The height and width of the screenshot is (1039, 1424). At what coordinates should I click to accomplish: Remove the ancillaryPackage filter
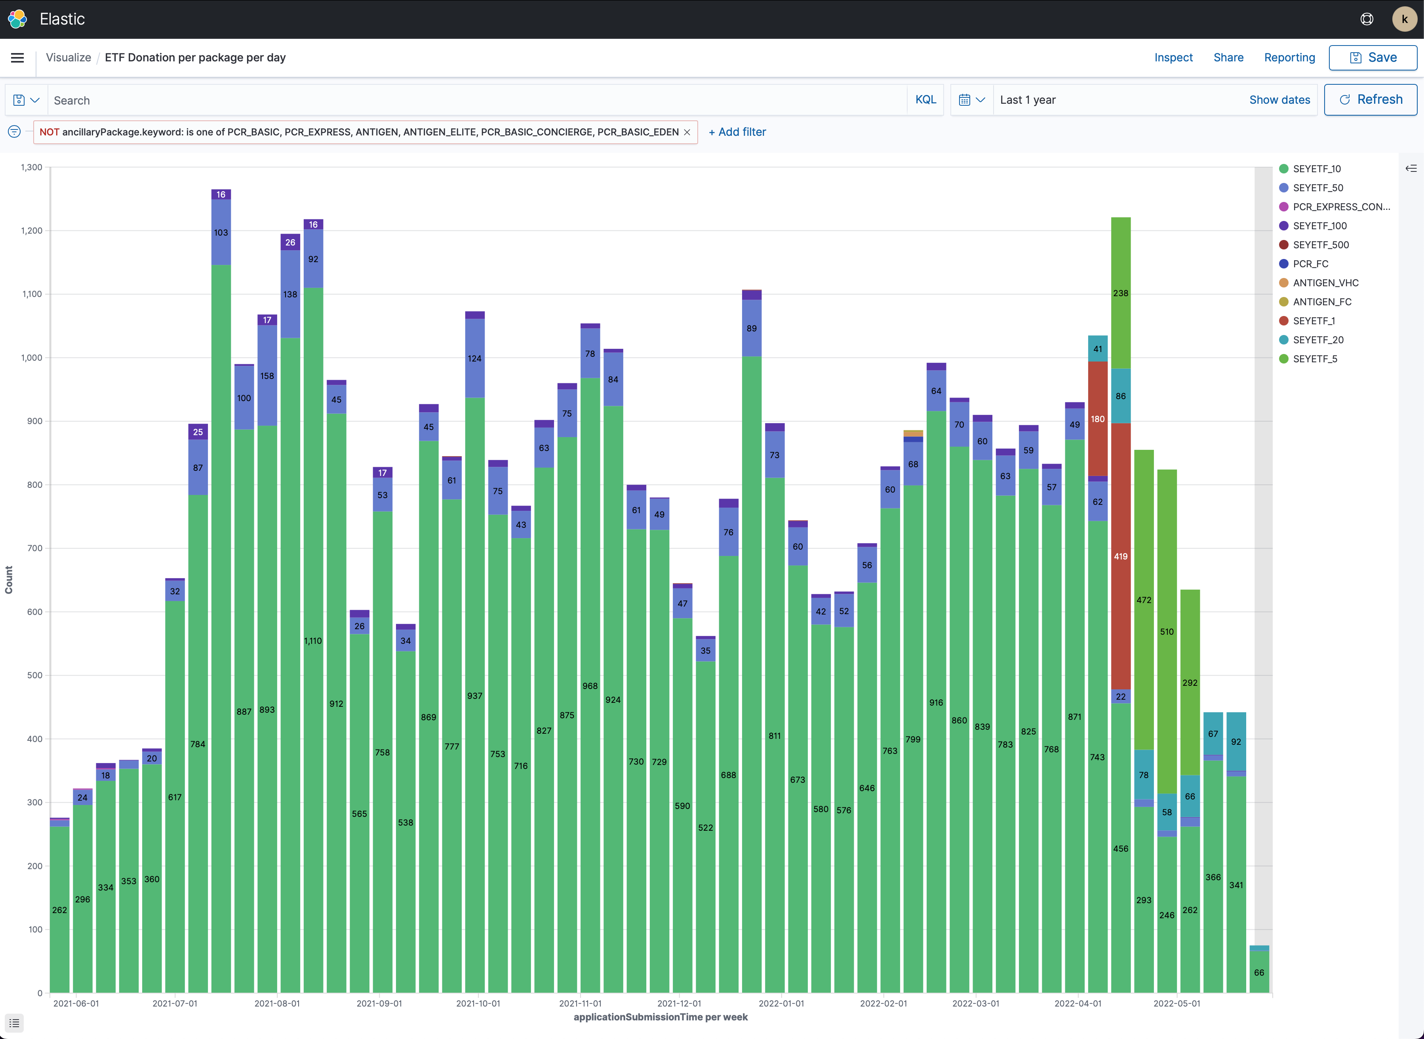(687, 132)
